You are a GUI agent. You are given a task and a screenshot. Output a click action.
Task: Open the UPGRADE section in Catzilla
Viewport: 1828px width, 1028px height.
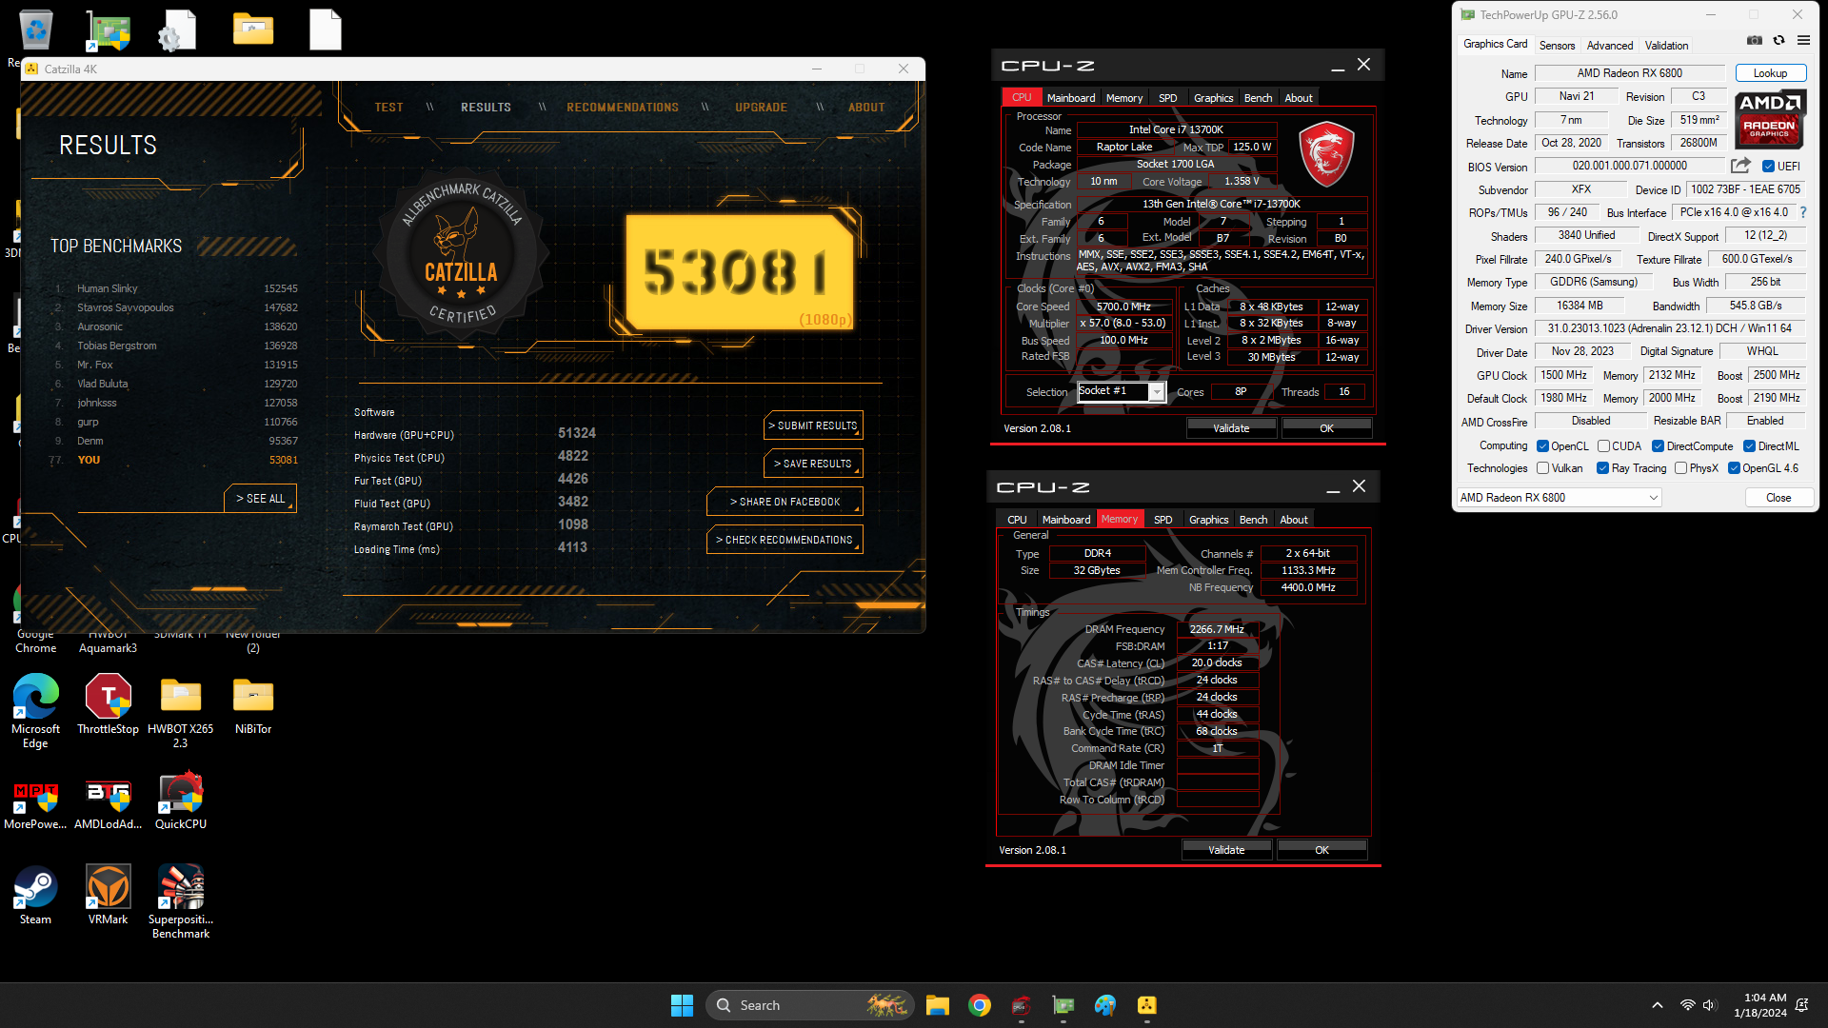point(761,108)
